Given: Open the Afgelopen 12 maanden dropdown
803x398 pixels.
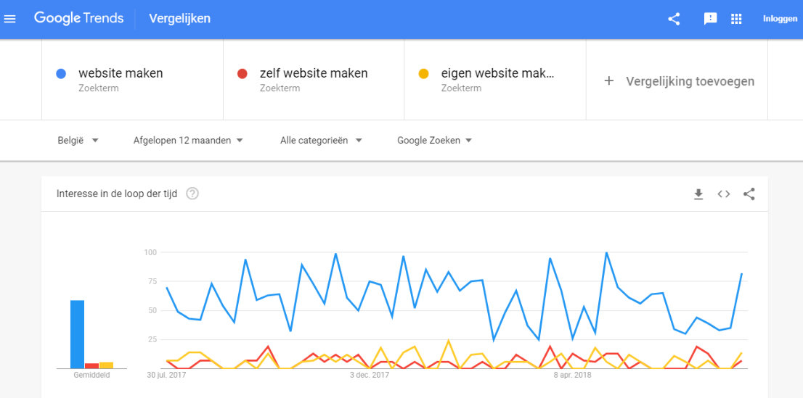Looking at the screenshot, I should pyautogui.click(x=188, y=140).
